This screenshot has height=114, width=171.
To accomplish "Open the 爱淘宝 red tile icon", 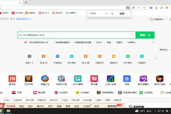I will (12, 79).
